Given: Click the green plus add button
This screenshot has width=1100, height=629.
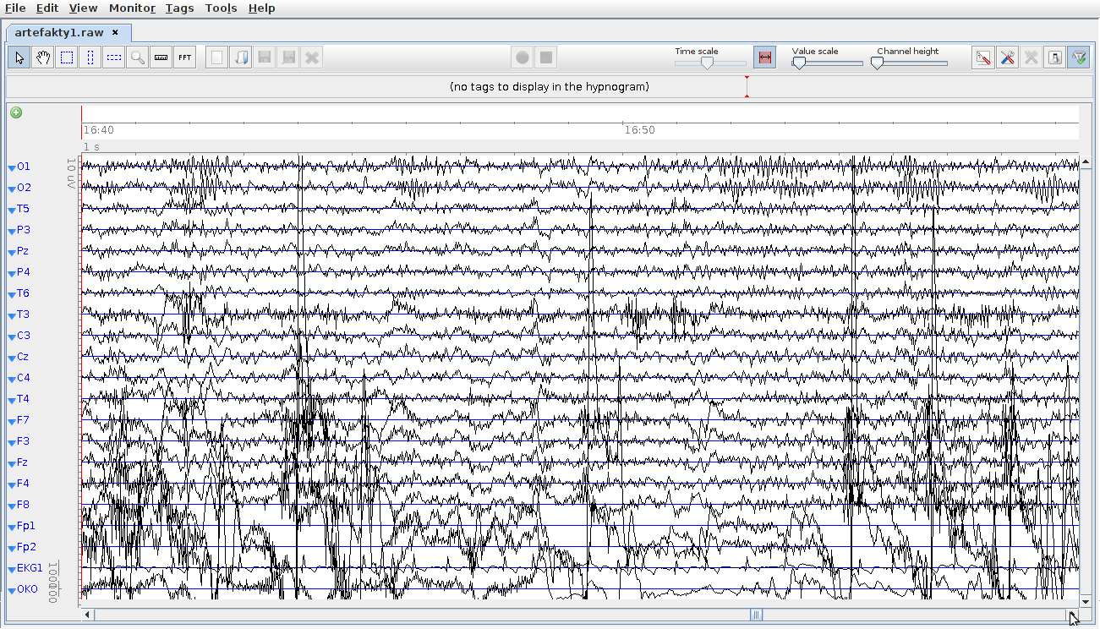Looking at the screenshot, I should coord(16,112).
